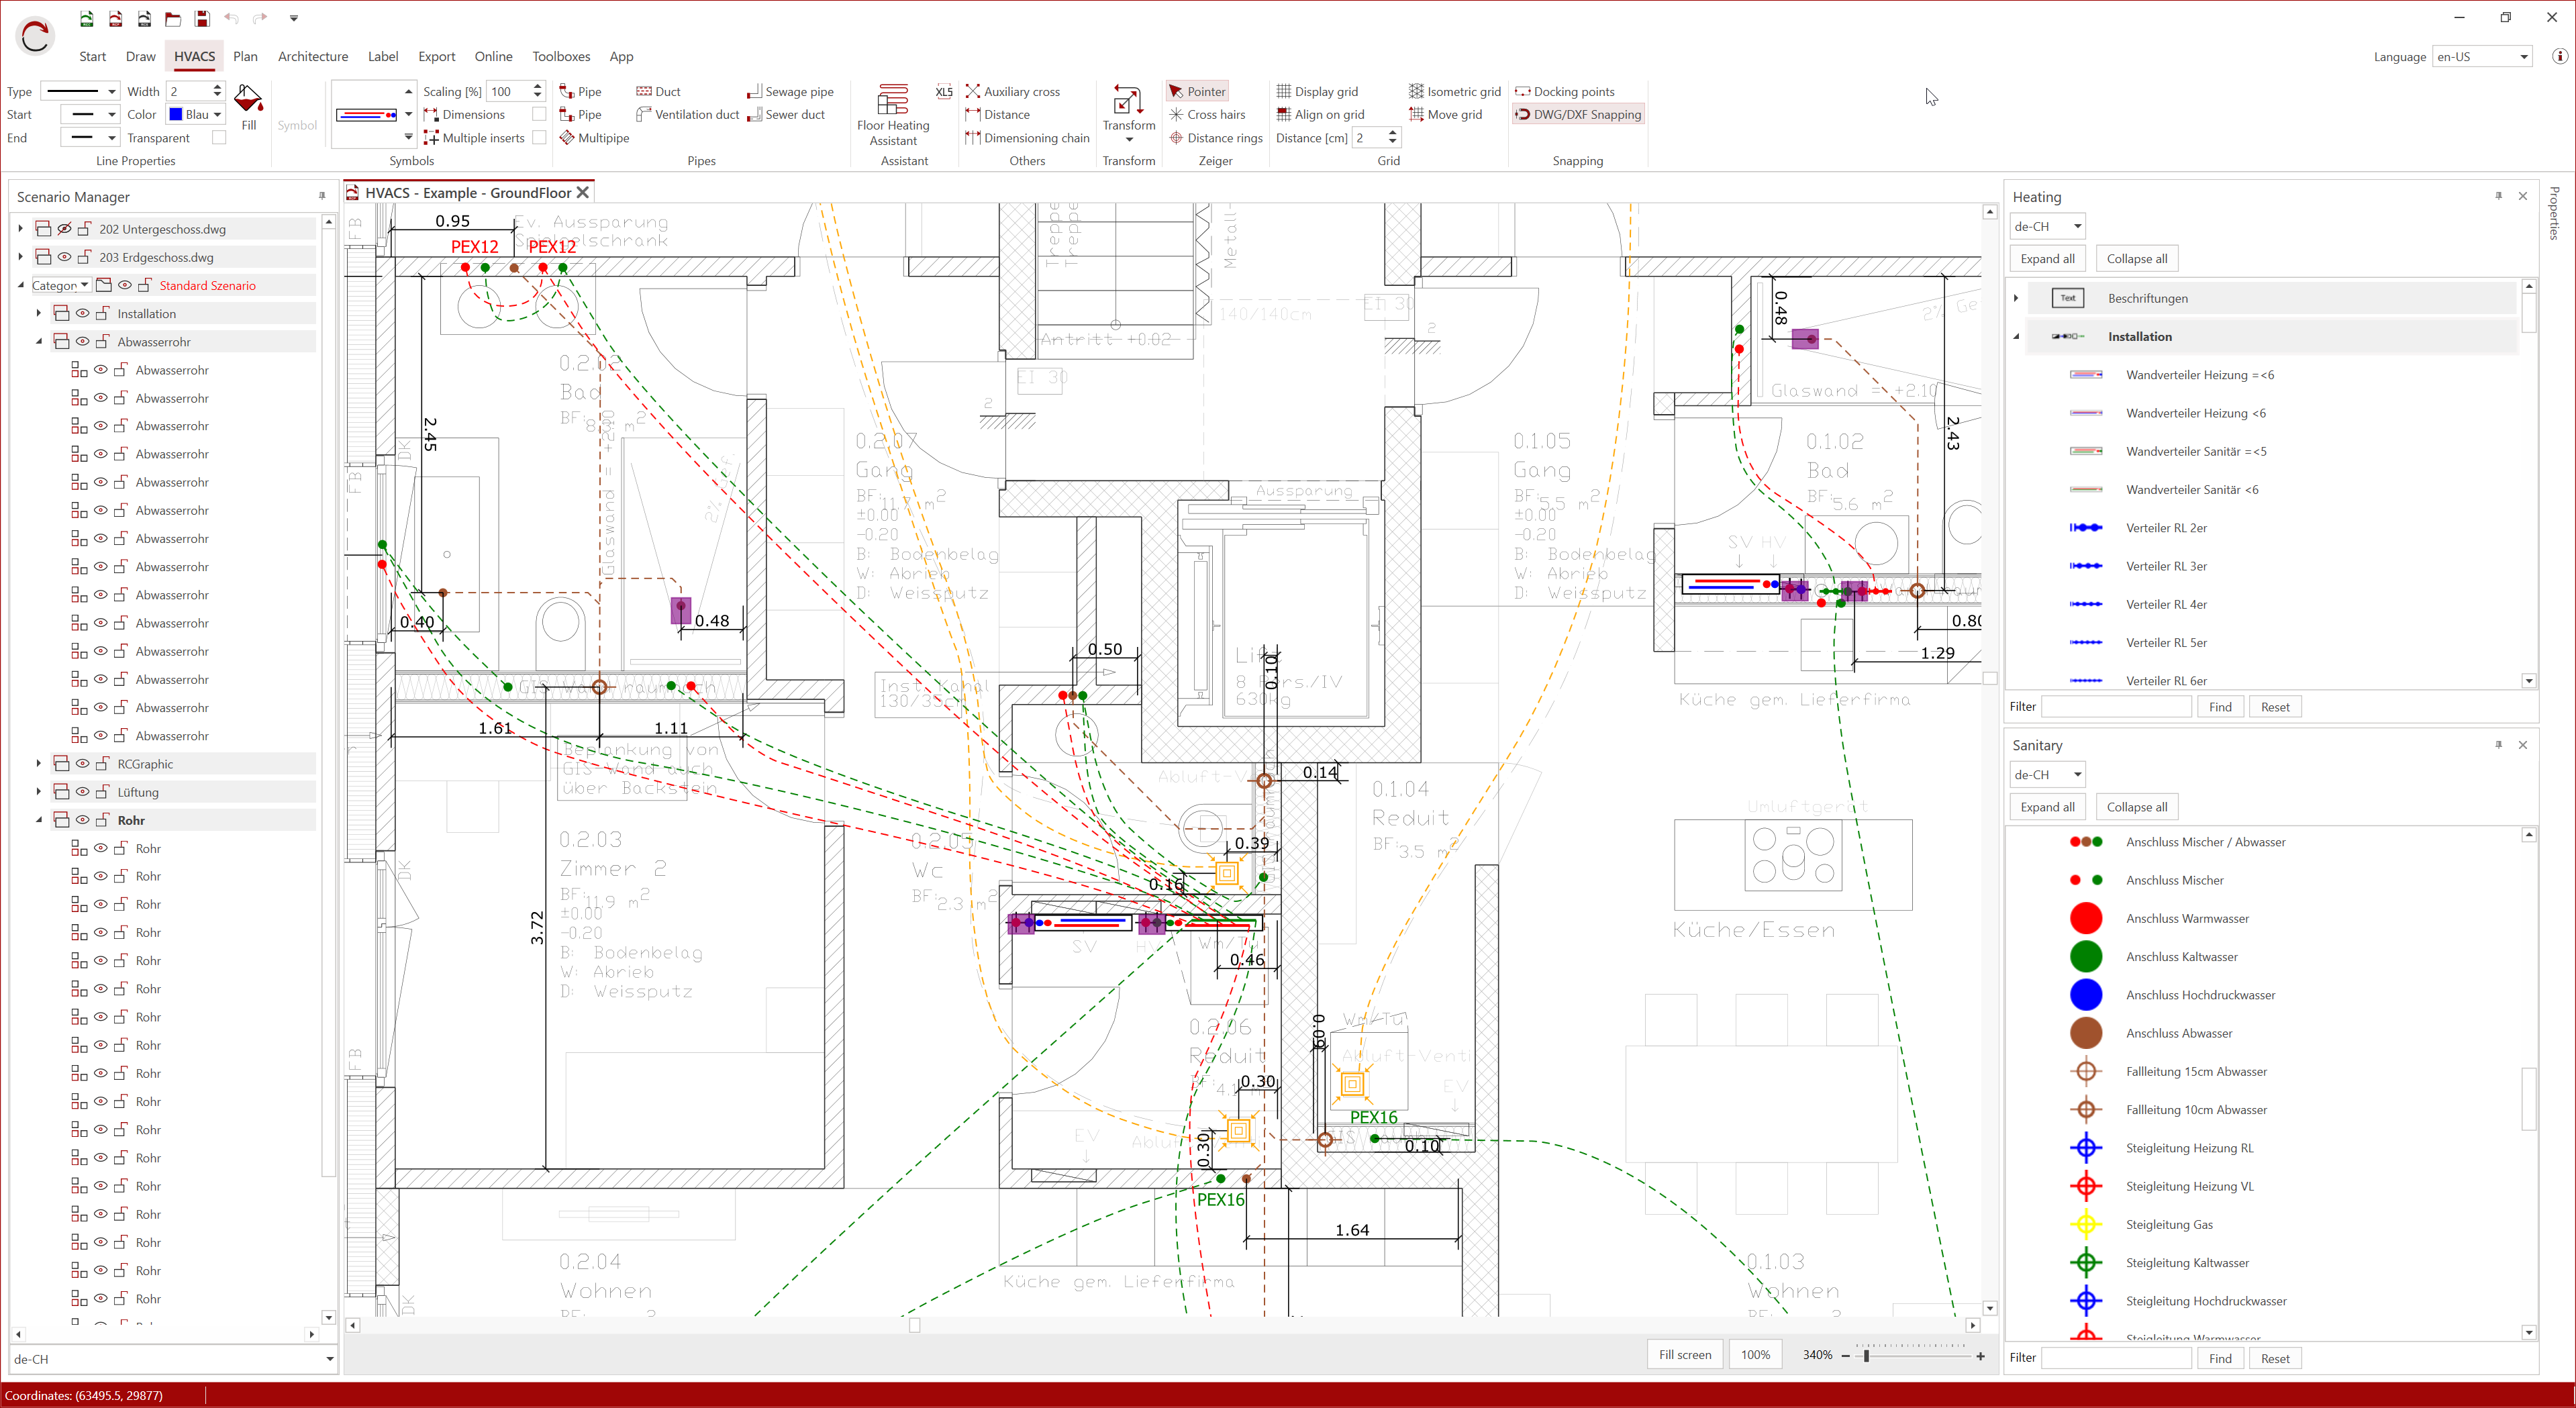Click the Fill screen button

(1684, 1354)
